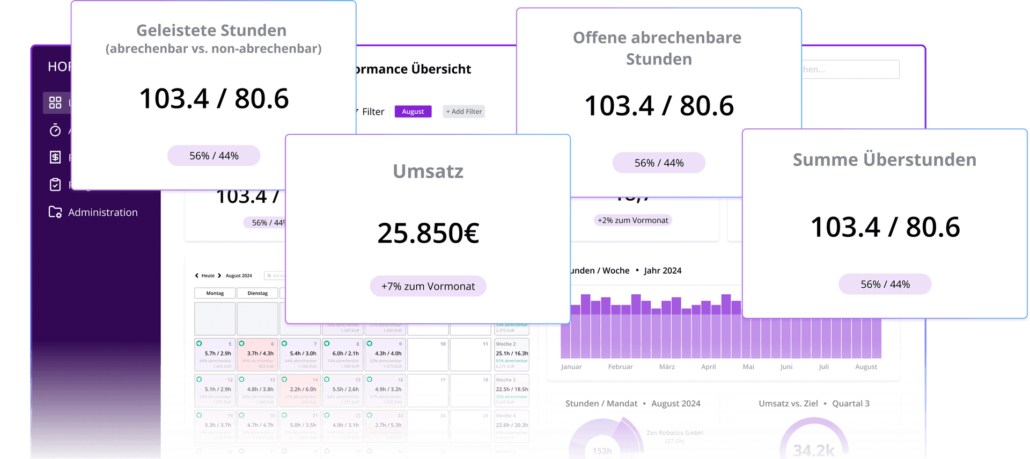Click the green status icon on day 7
The height and width of the screenshot is (459, 1030).
pos(284,344)
